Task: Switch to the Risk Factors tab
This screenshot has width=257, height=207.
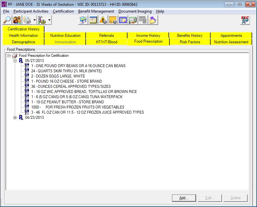Action: (x=190, y=42)
